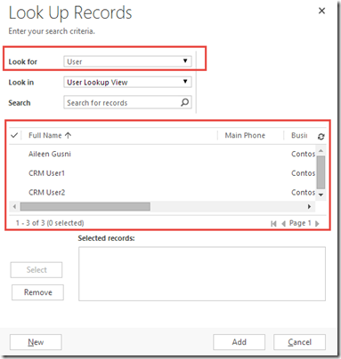
Task: Toggle the select-all checkmark in header
Action: (14, 136)
